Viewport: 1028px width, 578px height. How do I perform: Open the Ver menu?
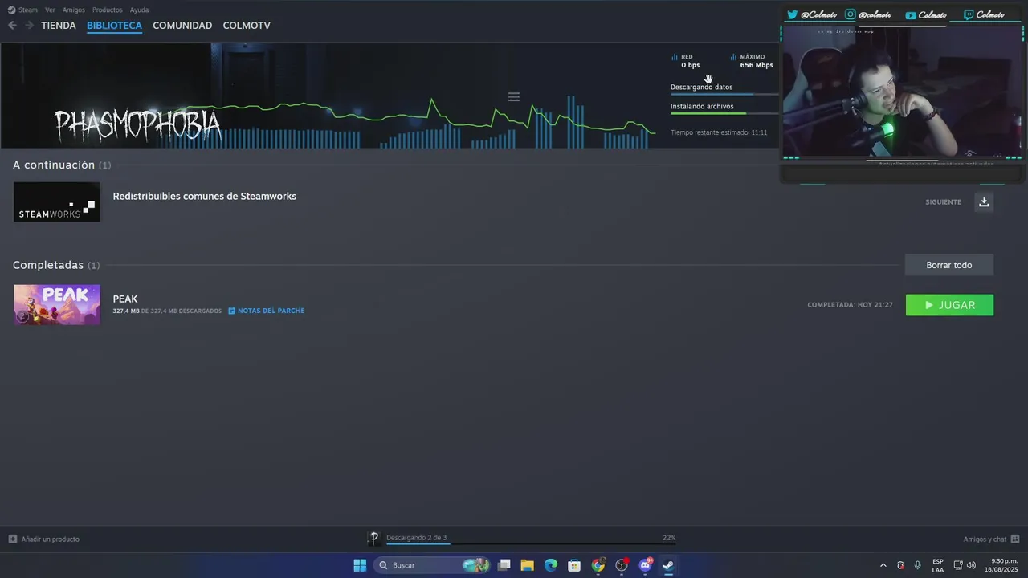50,10
